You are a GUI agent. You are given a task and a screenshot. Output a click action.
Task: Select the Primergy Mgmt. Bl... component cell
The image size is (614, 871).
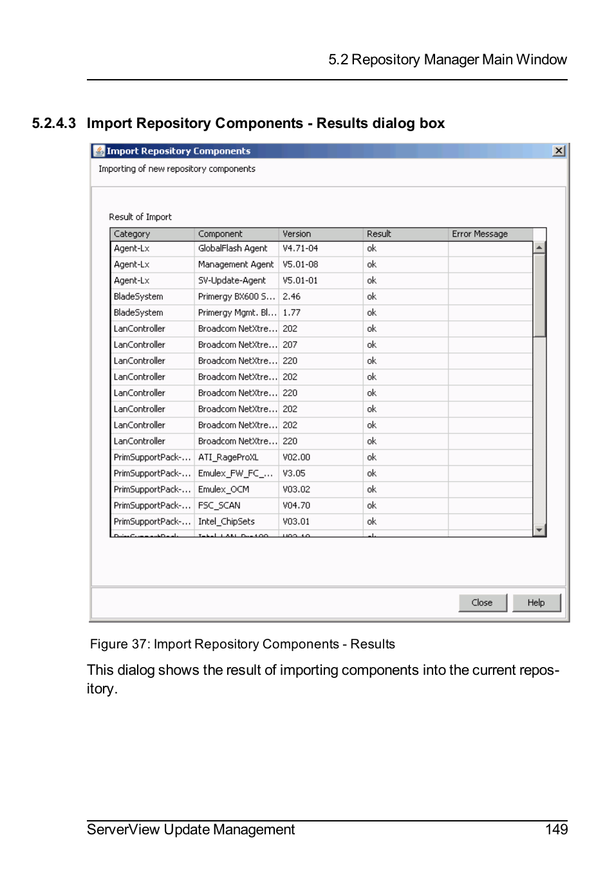pyautogui.click(x=237, y=313)
